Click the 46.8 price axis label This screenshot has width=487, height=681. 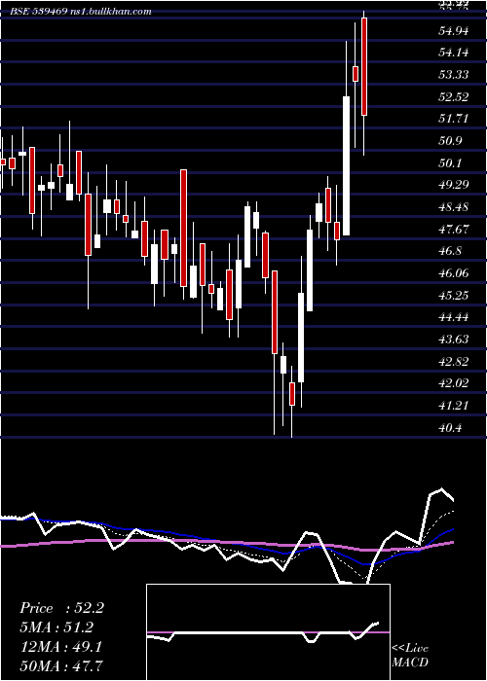[450, 251]
